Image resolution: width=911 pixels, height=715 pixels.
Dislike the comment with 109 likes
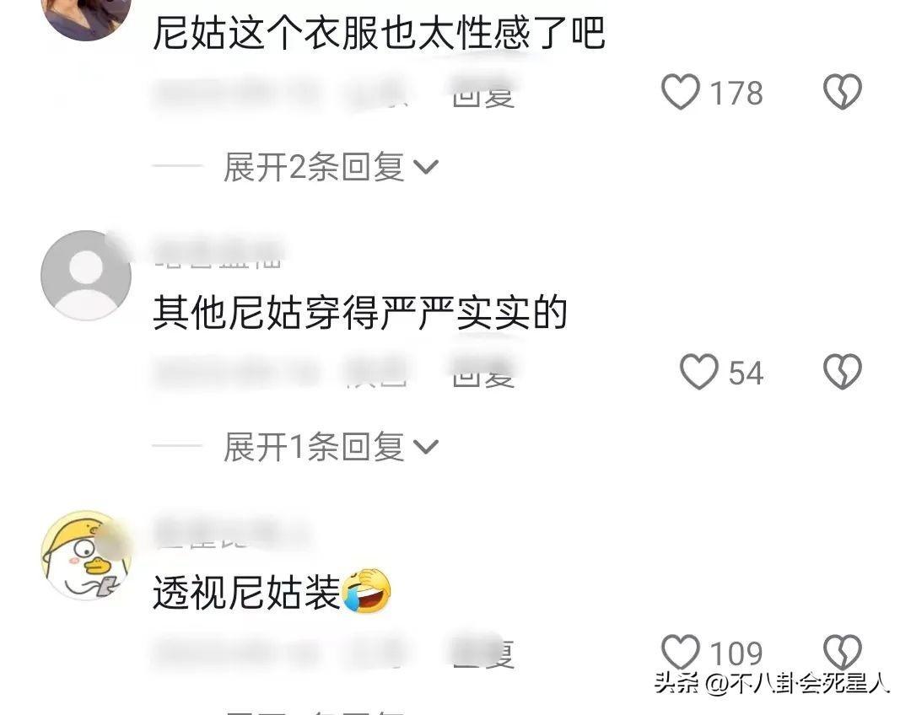point(843,653)
